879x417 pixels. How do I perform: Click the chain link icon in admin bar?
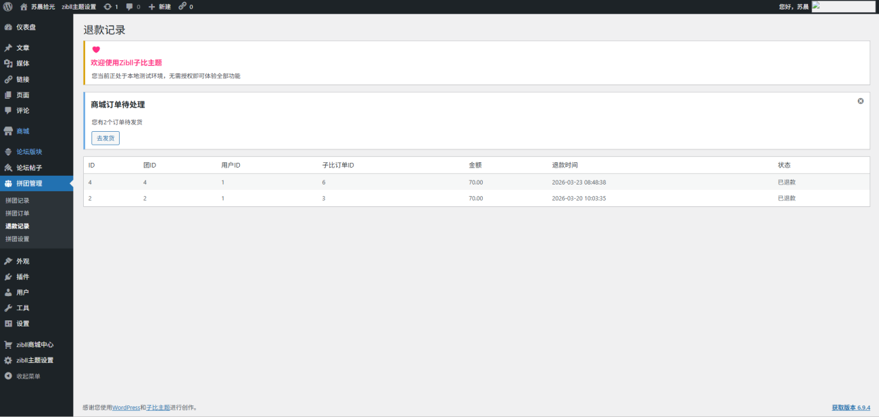[183, 7]
